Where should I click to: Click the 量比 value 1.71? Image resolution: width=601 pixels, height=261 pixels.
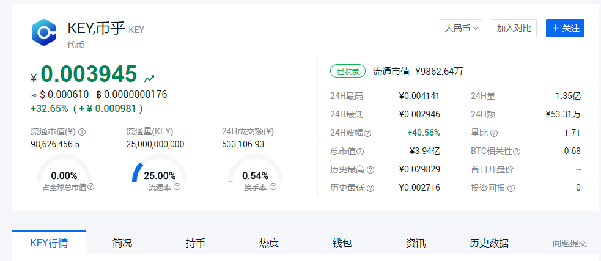coord(572,133)
